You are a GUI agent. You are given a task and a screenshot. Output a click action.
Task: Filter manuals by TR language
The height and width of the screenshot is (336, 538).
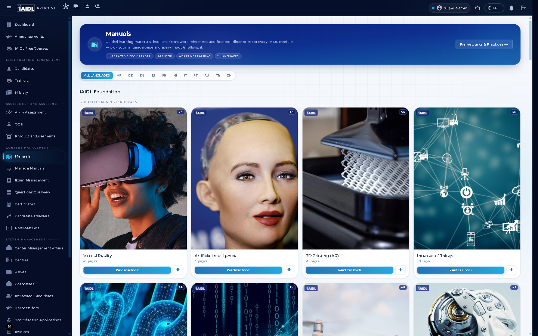click(218, 75)
